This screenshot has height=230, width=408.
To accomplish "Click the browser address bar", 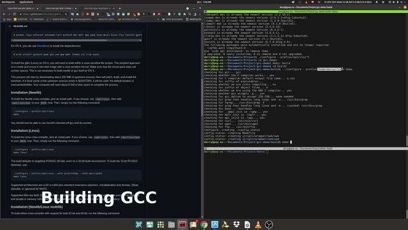I will (44, 14).
